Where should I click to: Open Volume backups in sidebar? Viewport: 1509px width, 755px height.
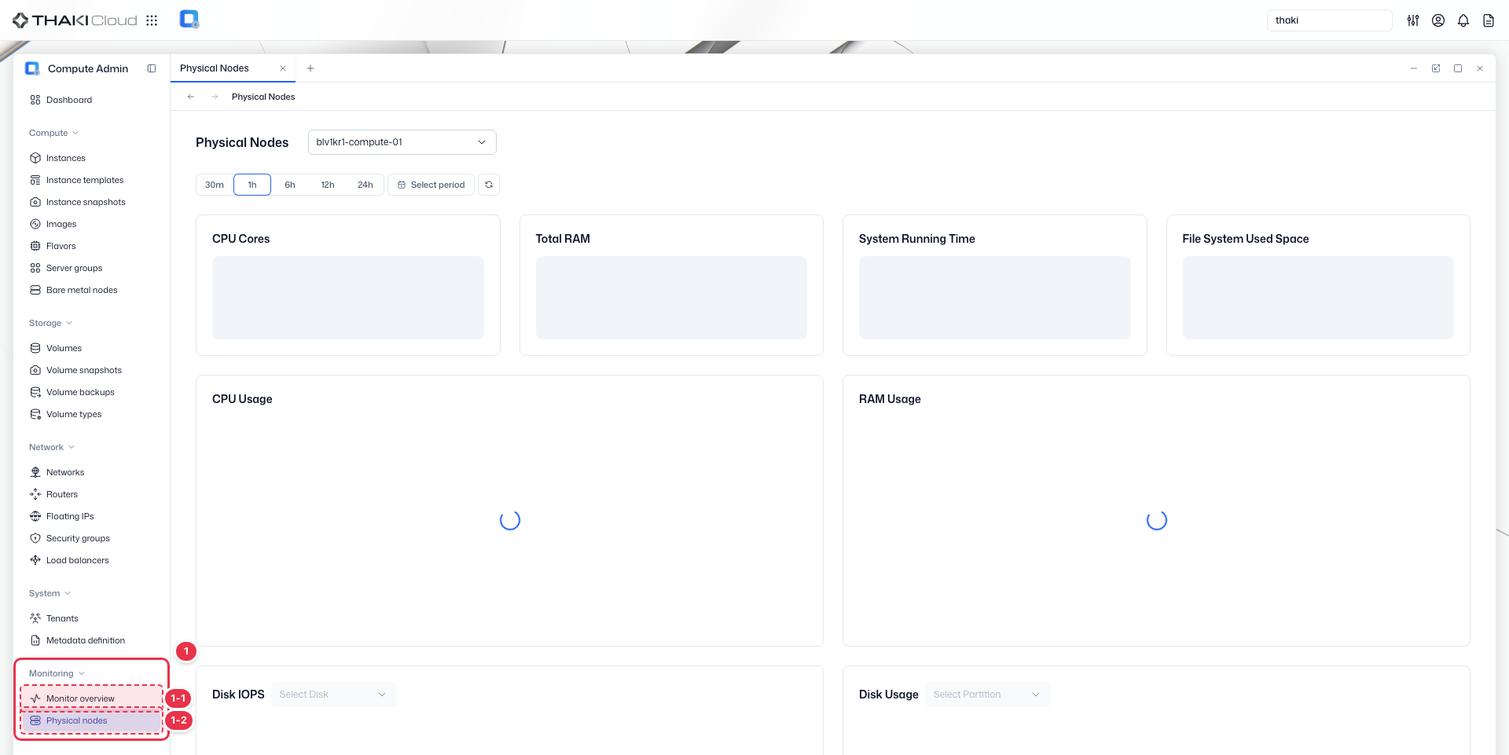click(80, 392)
